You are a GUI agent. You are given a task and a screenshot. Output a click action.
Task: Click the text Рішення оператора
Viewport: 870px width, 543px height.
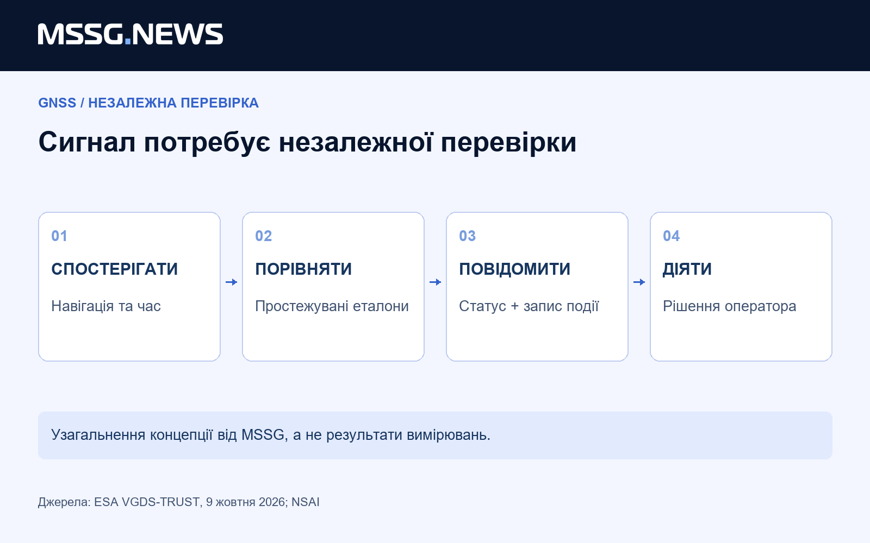730,306
